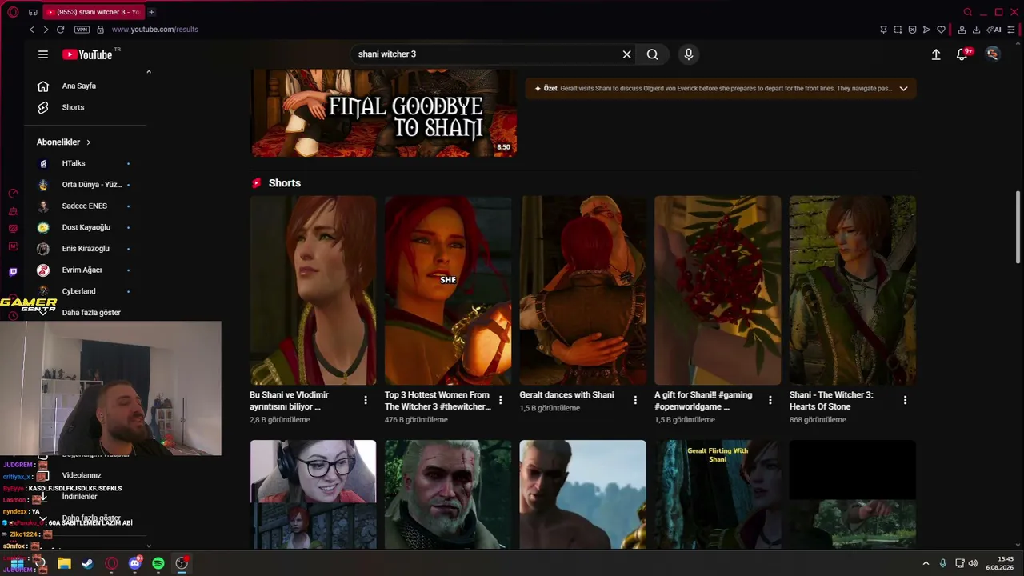The image size is (1024, 576).
Task: Show site security lock info
Action: pyautogui.click(x=100, y=30)
